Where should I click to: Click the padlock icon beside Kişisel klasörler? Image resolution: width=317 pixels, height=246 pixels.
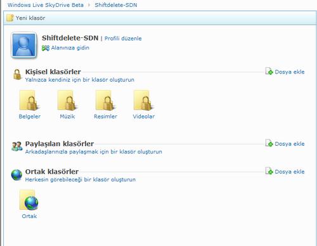(x=17, y=74)
